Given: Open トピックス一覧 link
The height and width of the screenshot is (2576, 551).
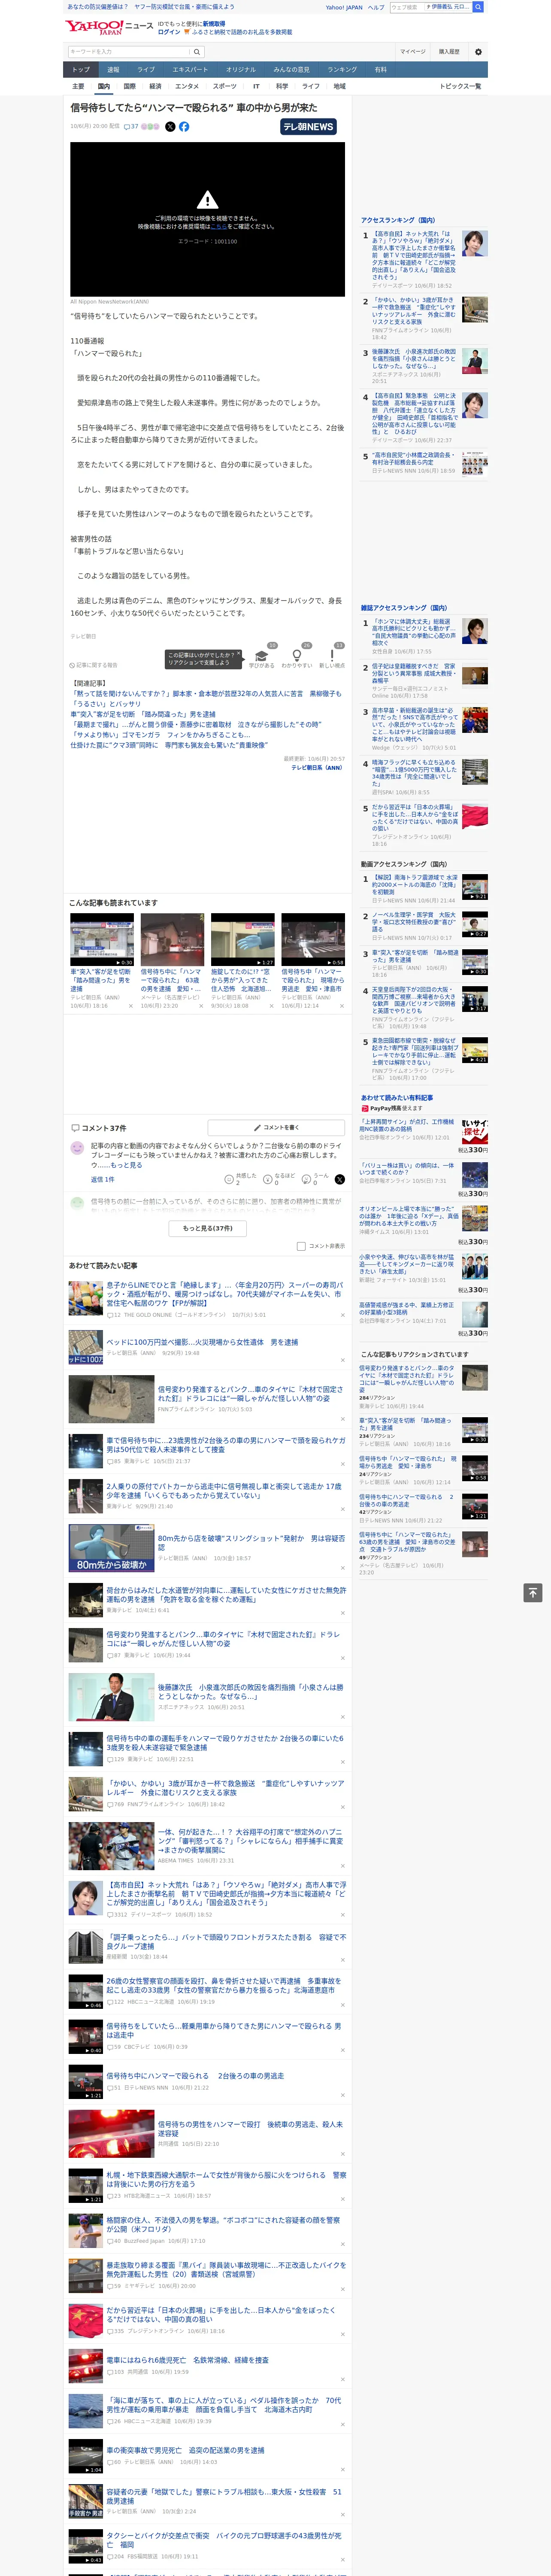Looking at the screenshot, I should pyautogui.click(x=460, y=86).
